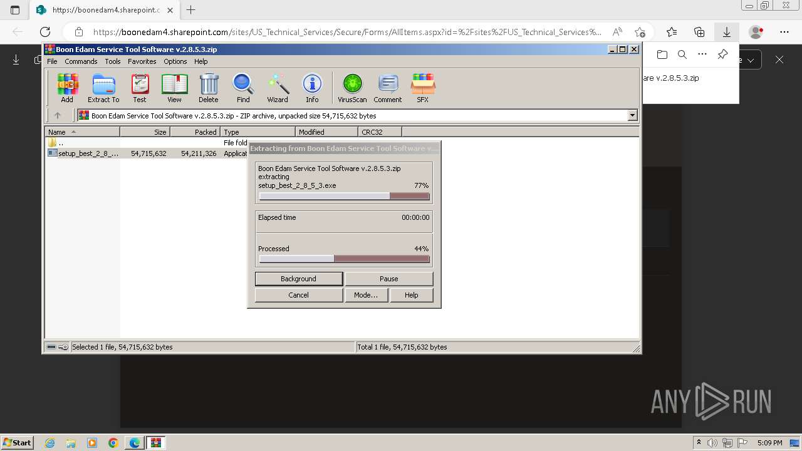Screen dimensions: 802x451
Task: Click the browser address bar URL
Action: coord(347,32)
